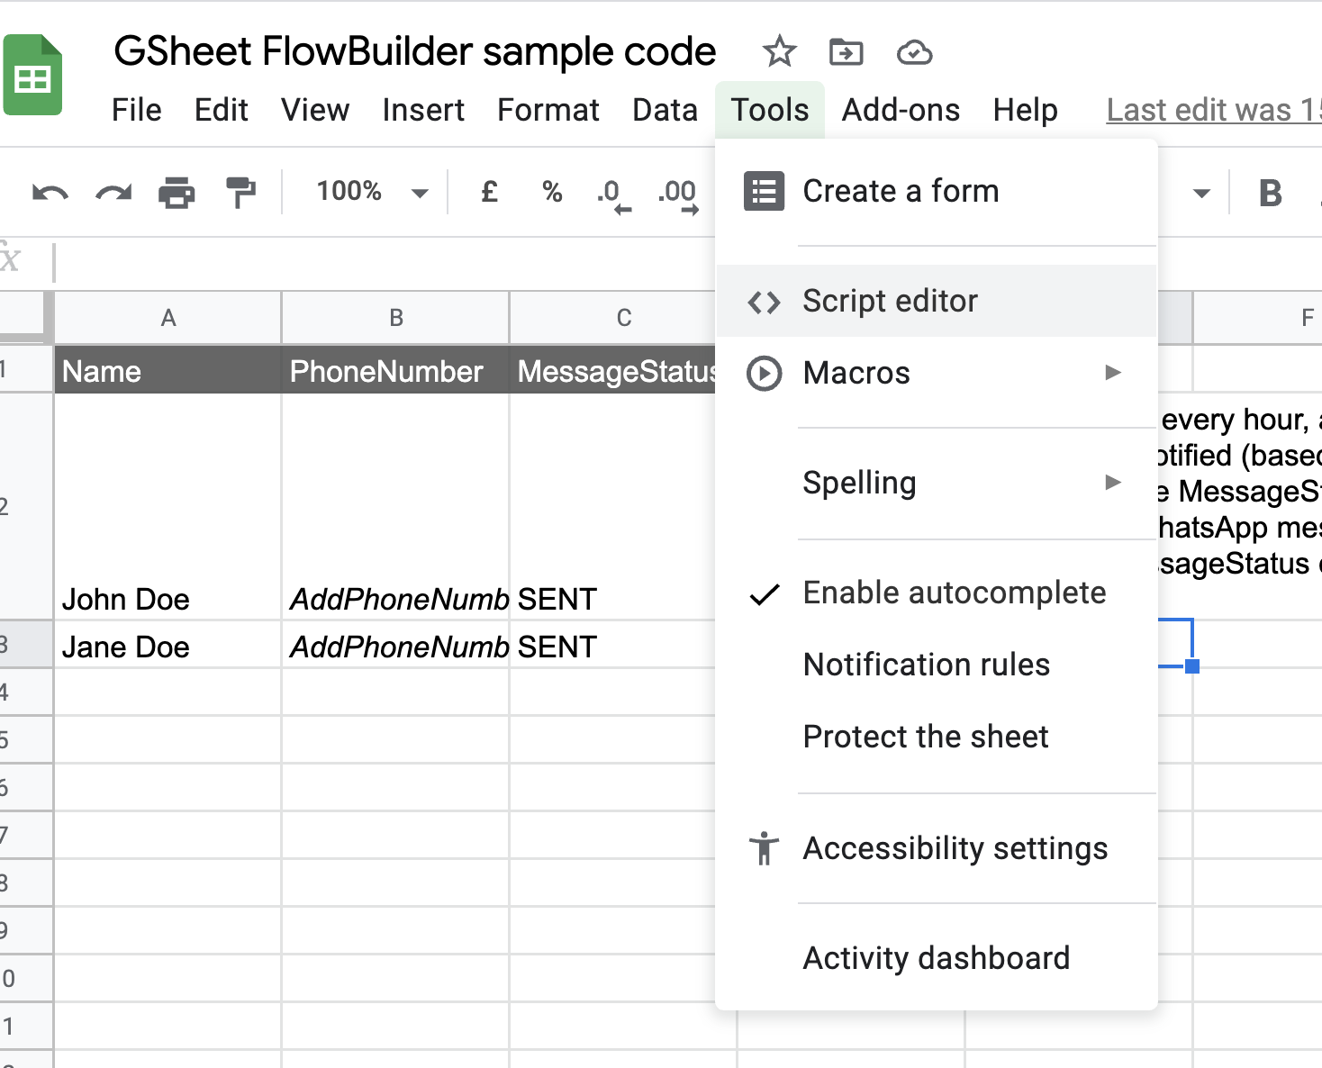
Task: Click the Last edit history link
Action: [x=1212, y=110]
